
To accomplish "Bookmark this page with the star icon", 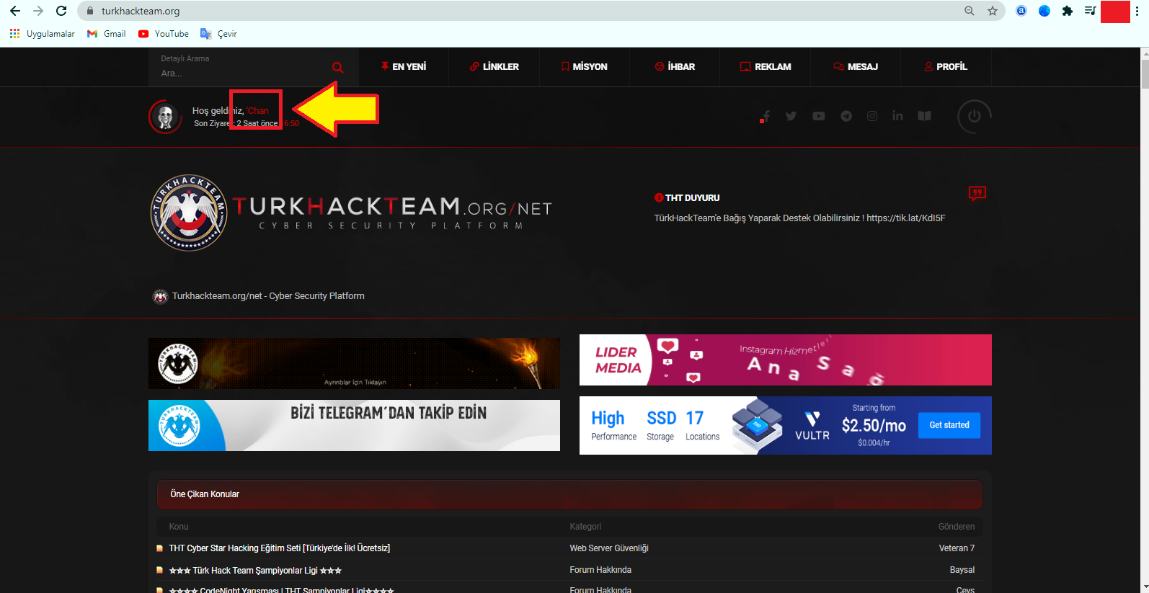I will [993, 11].
